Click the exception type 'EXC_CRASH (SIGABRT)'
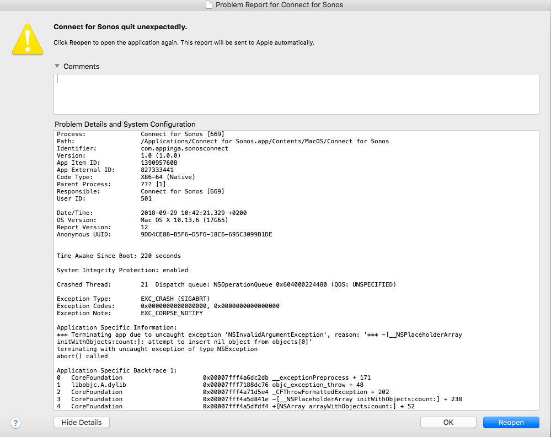Viewport: 551px width, 437px height. (175, 299)
